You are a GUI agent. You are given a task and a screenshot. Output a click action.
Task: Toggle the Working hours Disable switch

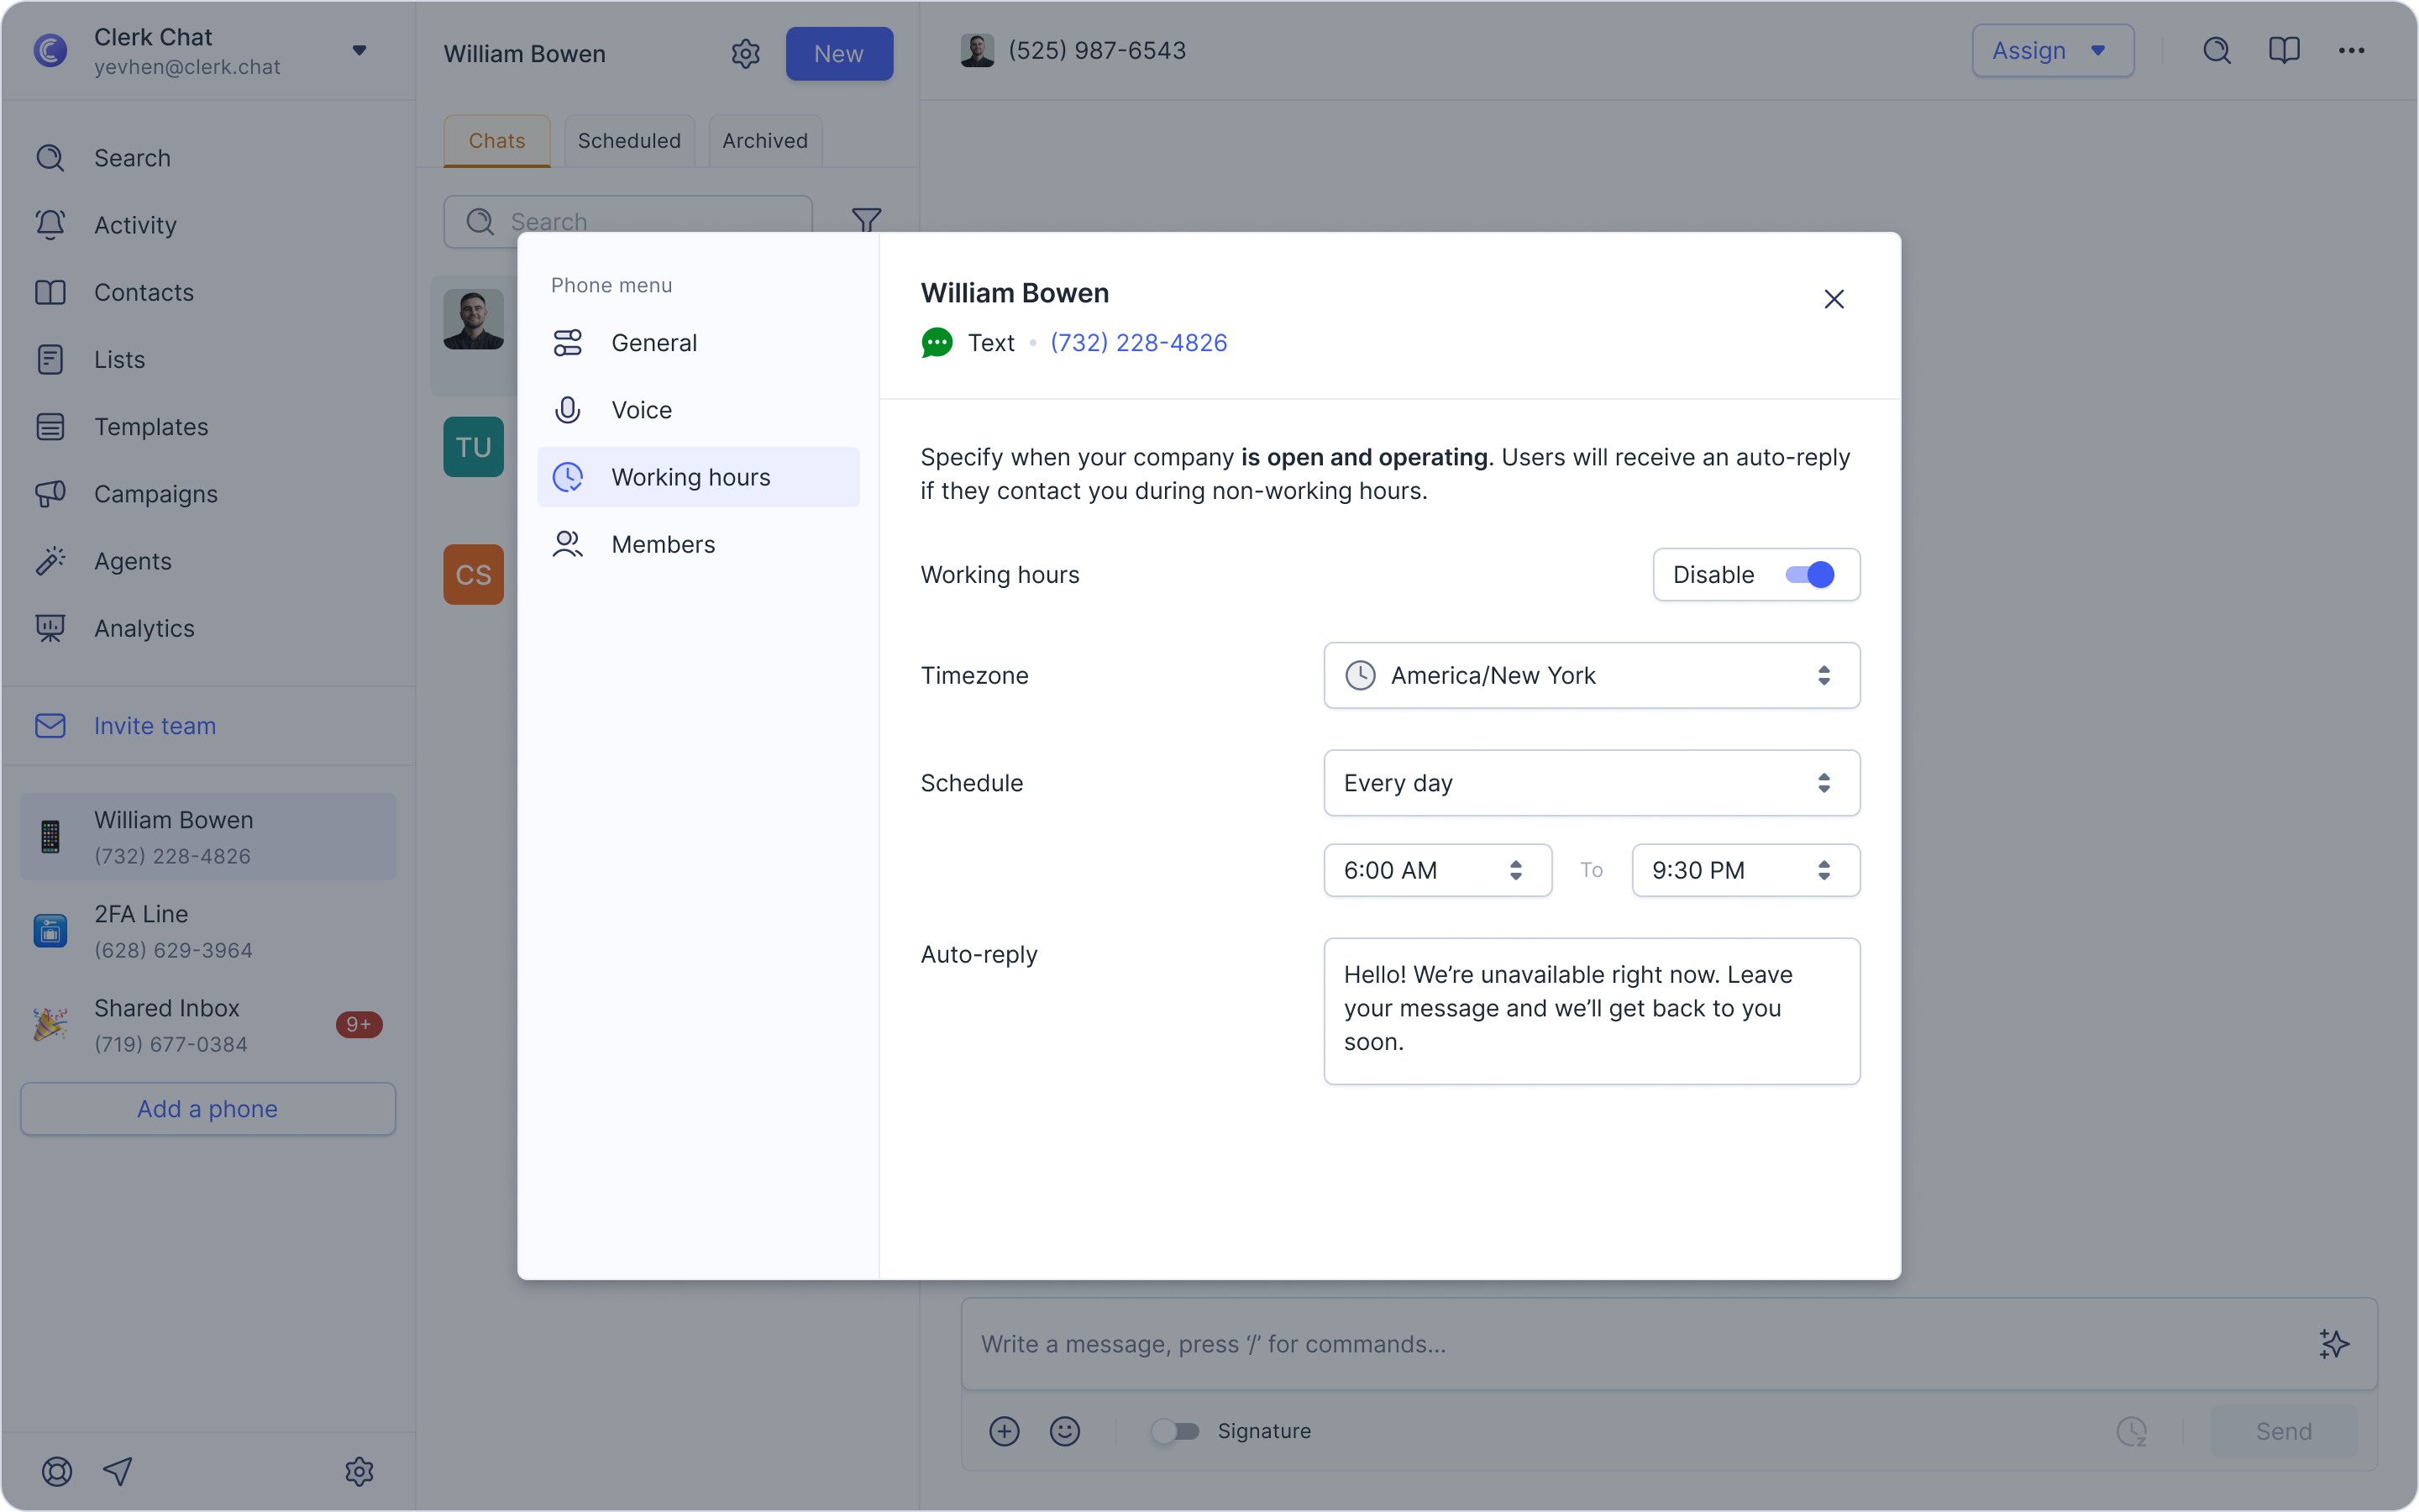click(1809, 575)
